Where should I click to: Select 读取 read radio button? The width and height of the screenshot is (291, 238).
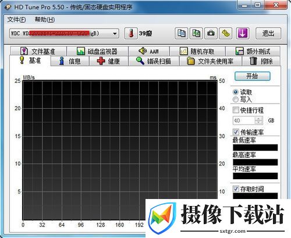[236, 92]
